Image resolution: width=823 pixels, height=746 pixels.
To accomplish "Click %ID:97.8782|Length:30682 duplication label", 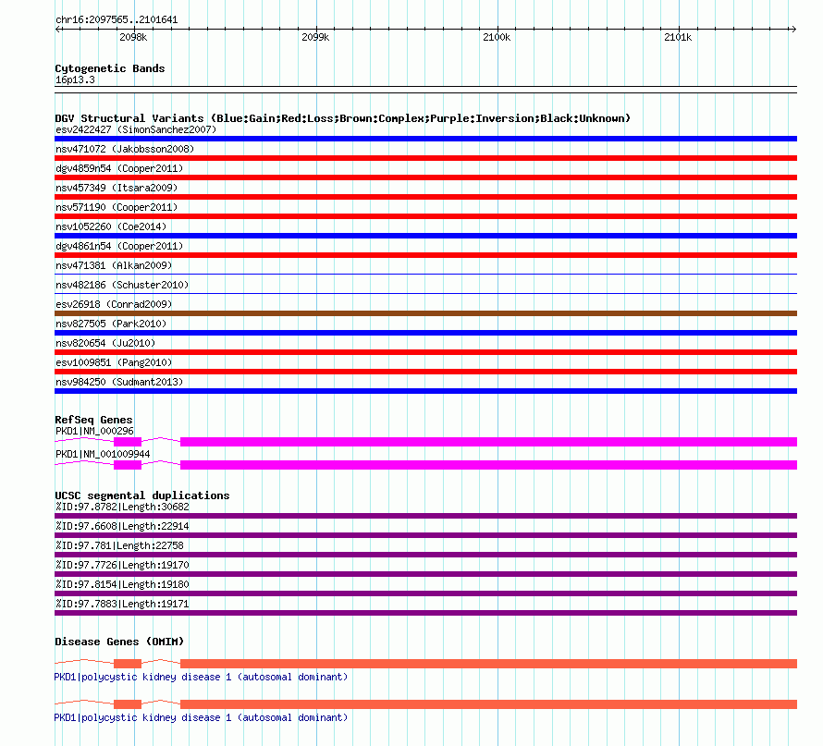I will point(122,507).
